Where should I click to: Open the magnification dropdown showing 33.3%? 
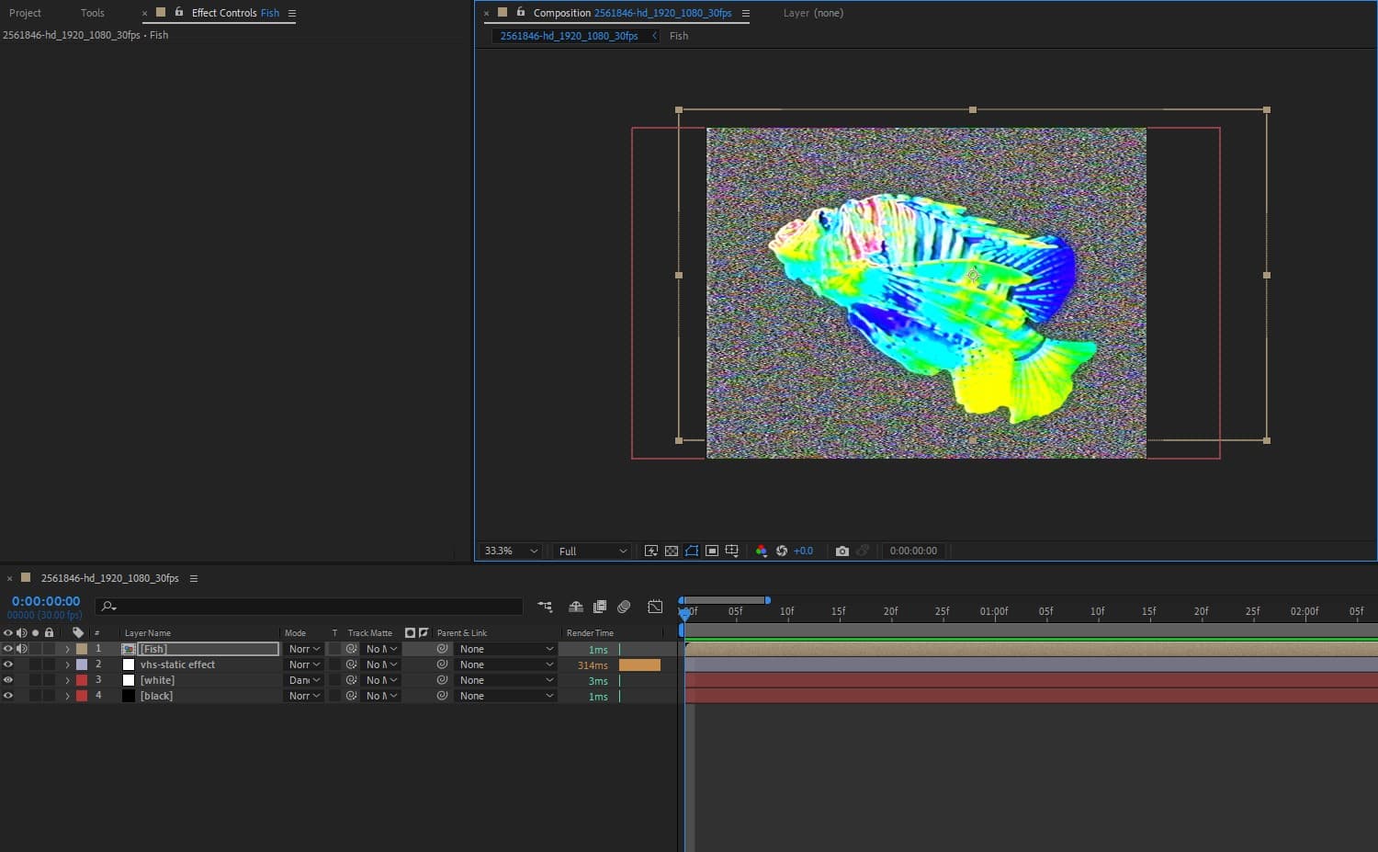(x=511, y=551)
